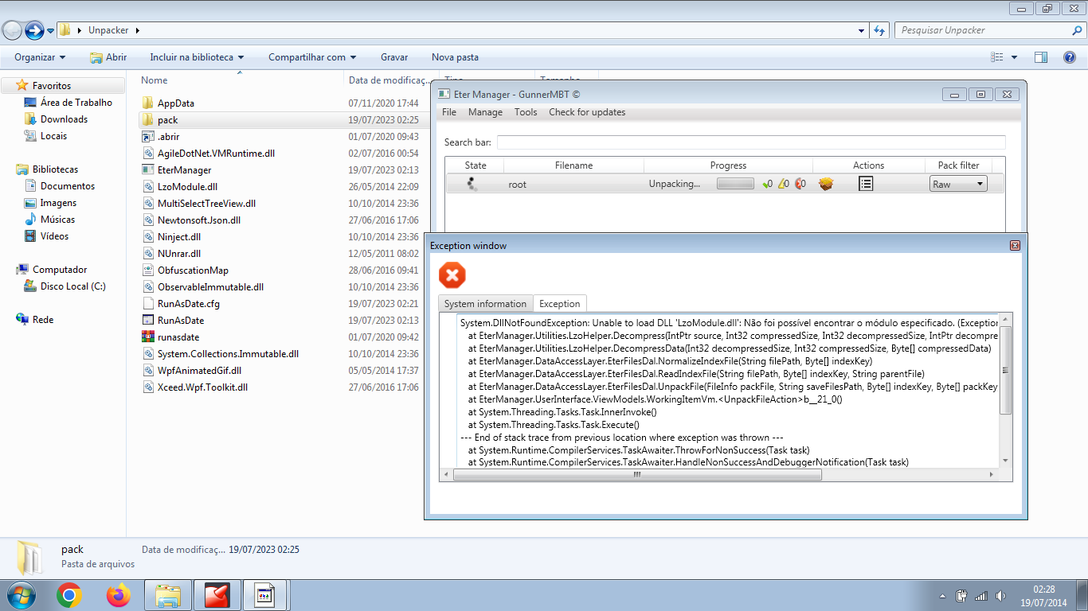The height and width of the screenshot is (611, 1088).
Task: Click the red error count icon
Action: pyautogui.click(x=800, y=184)
